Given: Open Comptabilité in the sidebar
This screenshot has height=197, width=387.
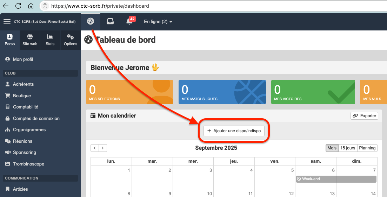Looking at the screenshot, I should (x=25, y=107).
